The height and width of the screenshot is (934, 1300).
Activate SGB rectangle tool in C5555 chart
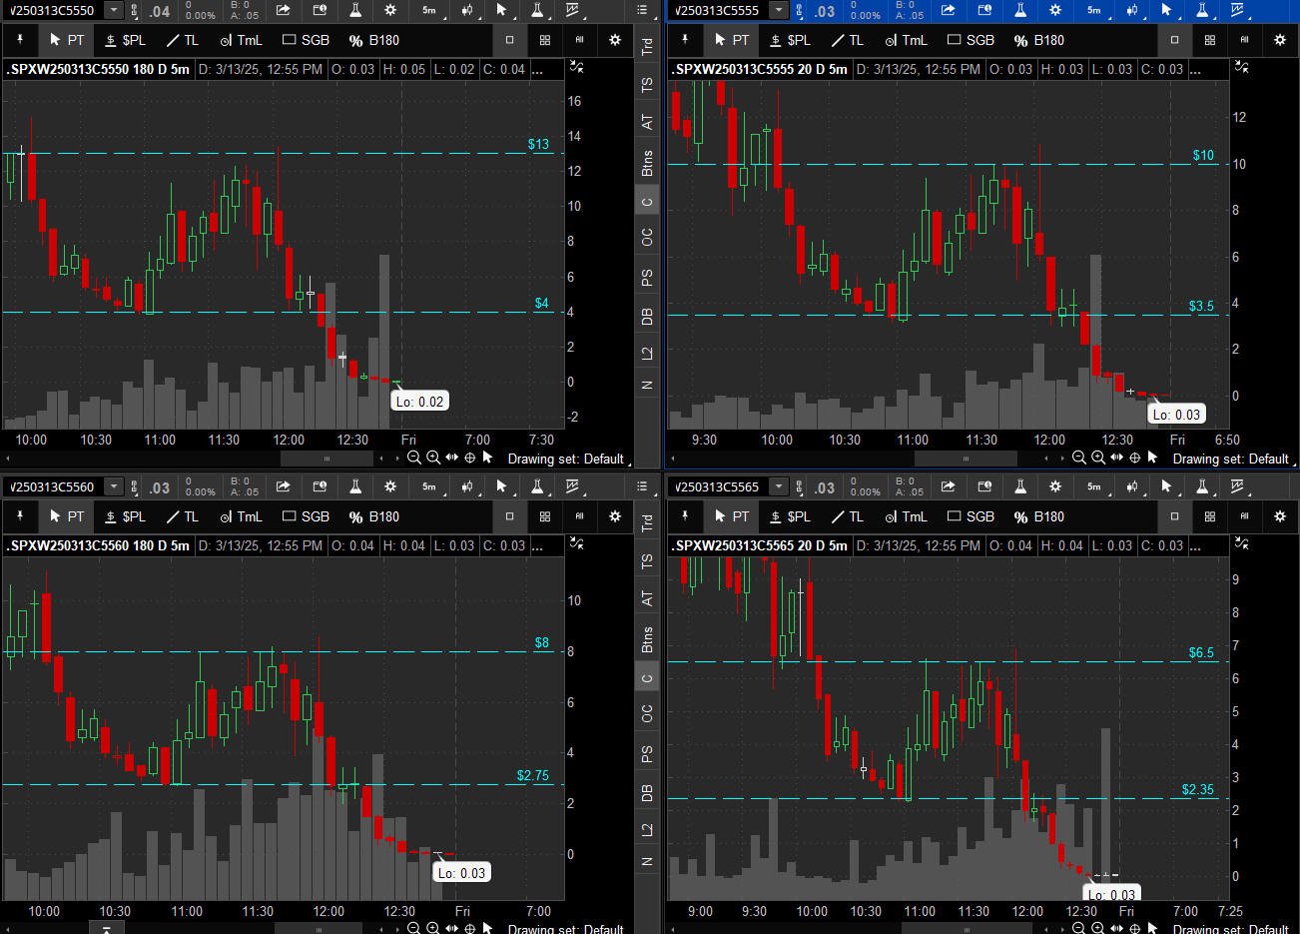(x=972, y=40)
